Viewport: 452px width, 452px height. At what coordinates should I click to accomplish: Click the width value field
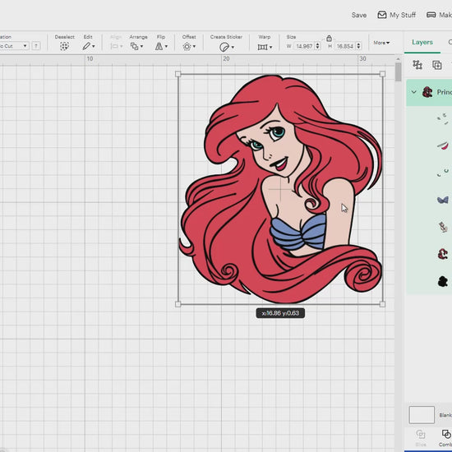tap(304, 46)
